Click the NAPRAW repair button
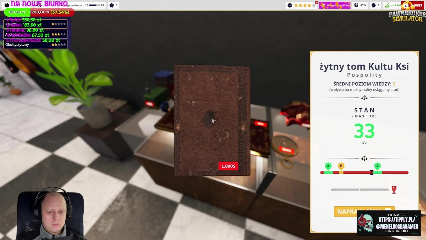Image resolution: width=426 pixels, height=240 pixels. [x=364, y=212]
